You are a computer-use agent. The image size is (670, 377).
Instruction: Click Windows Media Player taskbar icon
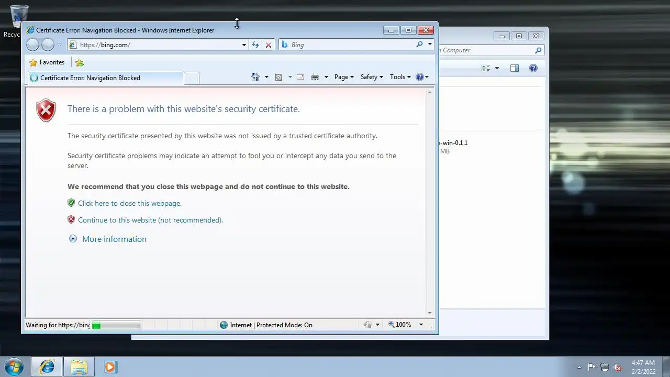(x=110, y=367)
